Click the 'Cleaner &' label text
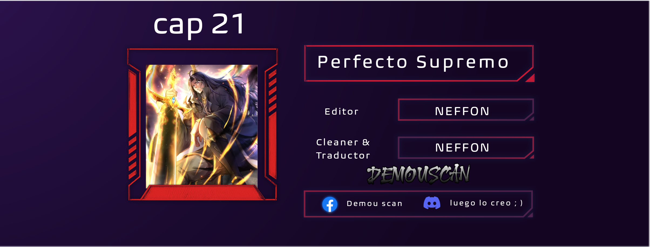Screen dimensions: 650x247 click(x=343, y=142)
